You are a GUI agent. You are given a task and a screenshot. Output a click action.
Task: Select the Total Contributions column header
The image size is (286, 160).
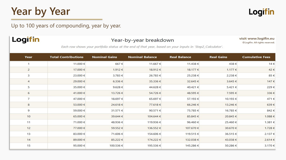point(67,57)
